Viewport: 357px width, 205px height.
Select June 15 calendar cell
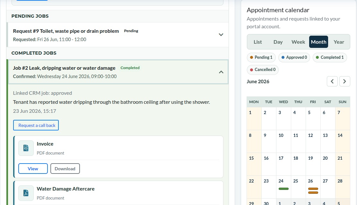254,164
